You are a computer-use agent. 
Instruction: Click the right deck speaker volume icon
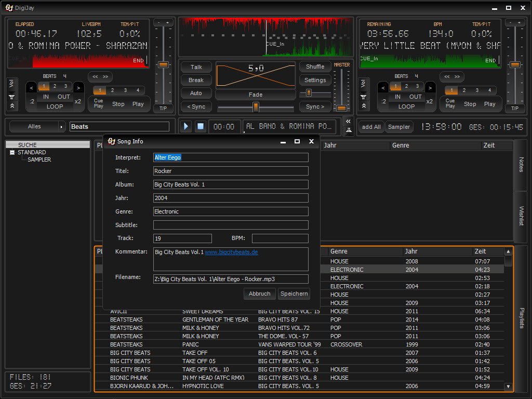(364, 96)
